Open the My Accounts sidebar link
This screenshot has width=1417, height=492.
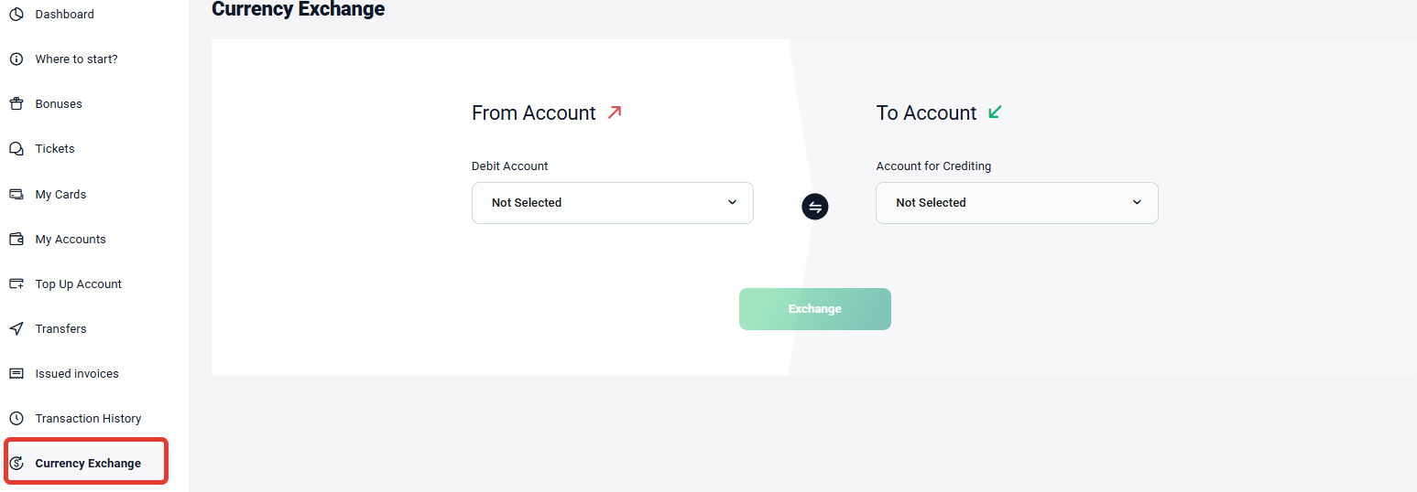(x=71, y=239)
